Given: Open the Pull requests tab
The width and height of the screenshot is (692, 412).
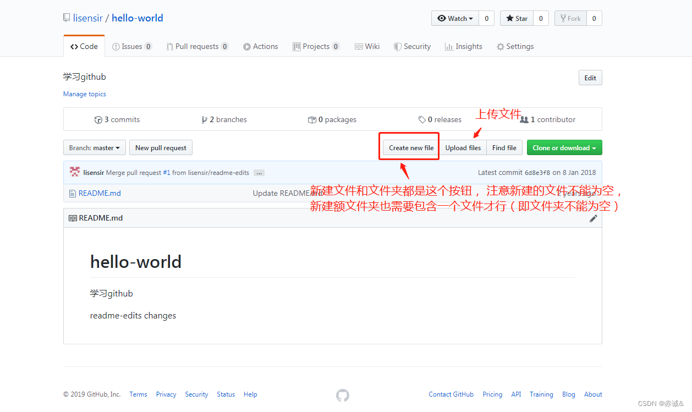Looking at the screenshot, I should (x=197, y=46).
